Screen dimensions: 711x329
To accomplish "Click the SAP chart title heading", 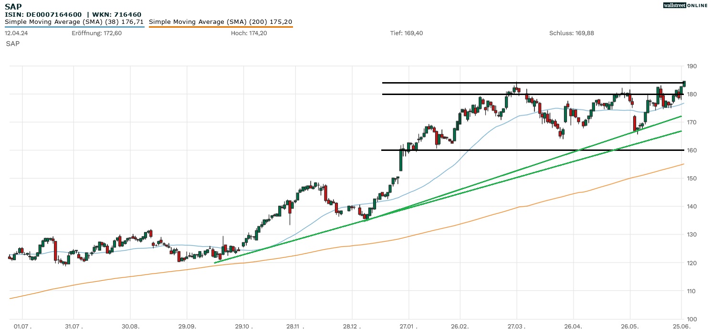I will (13, 7).
